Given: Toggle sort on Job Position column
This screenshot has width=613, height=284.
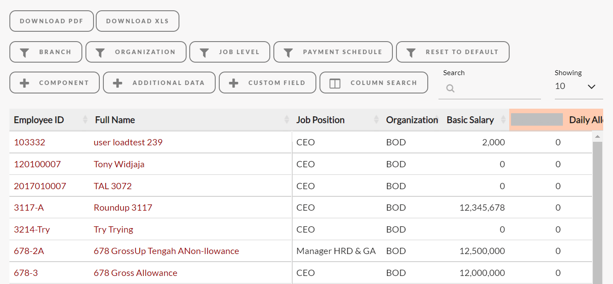Looking at the screenshot, I should click(377, 120).
